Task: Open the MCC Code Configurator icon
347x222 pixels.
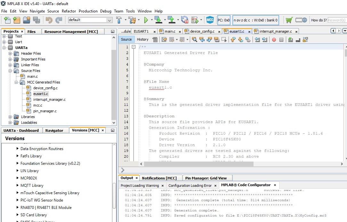Action: coord(210,20)
